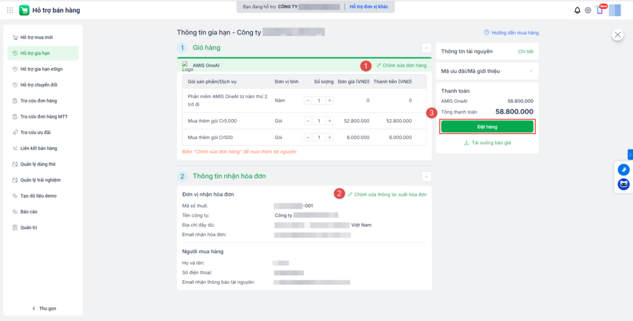Open the app grid launcher icon
The width and height of the screenshot is (633, 321).
10,10
